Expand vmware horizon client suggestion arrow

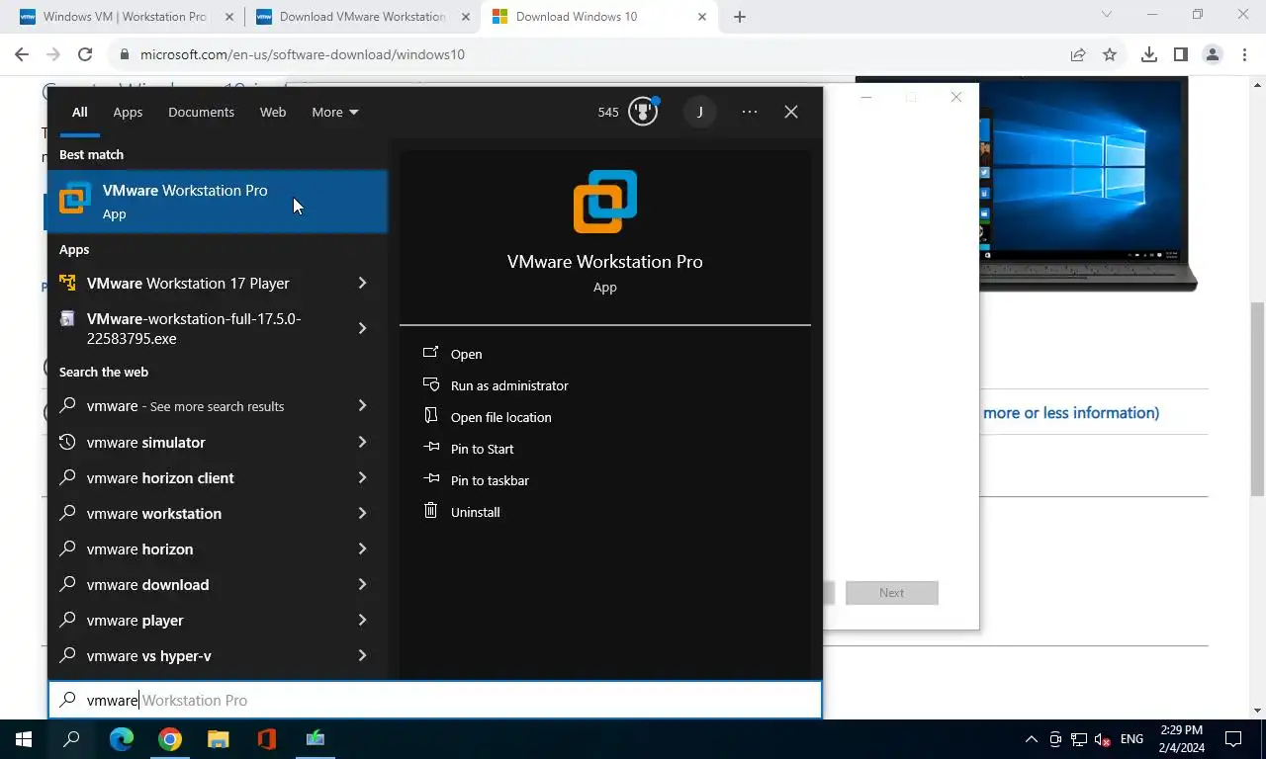click(x=362, y=477)
